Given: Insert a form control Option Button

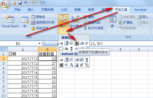Looking at the screenshot, I should coord(86,43).
